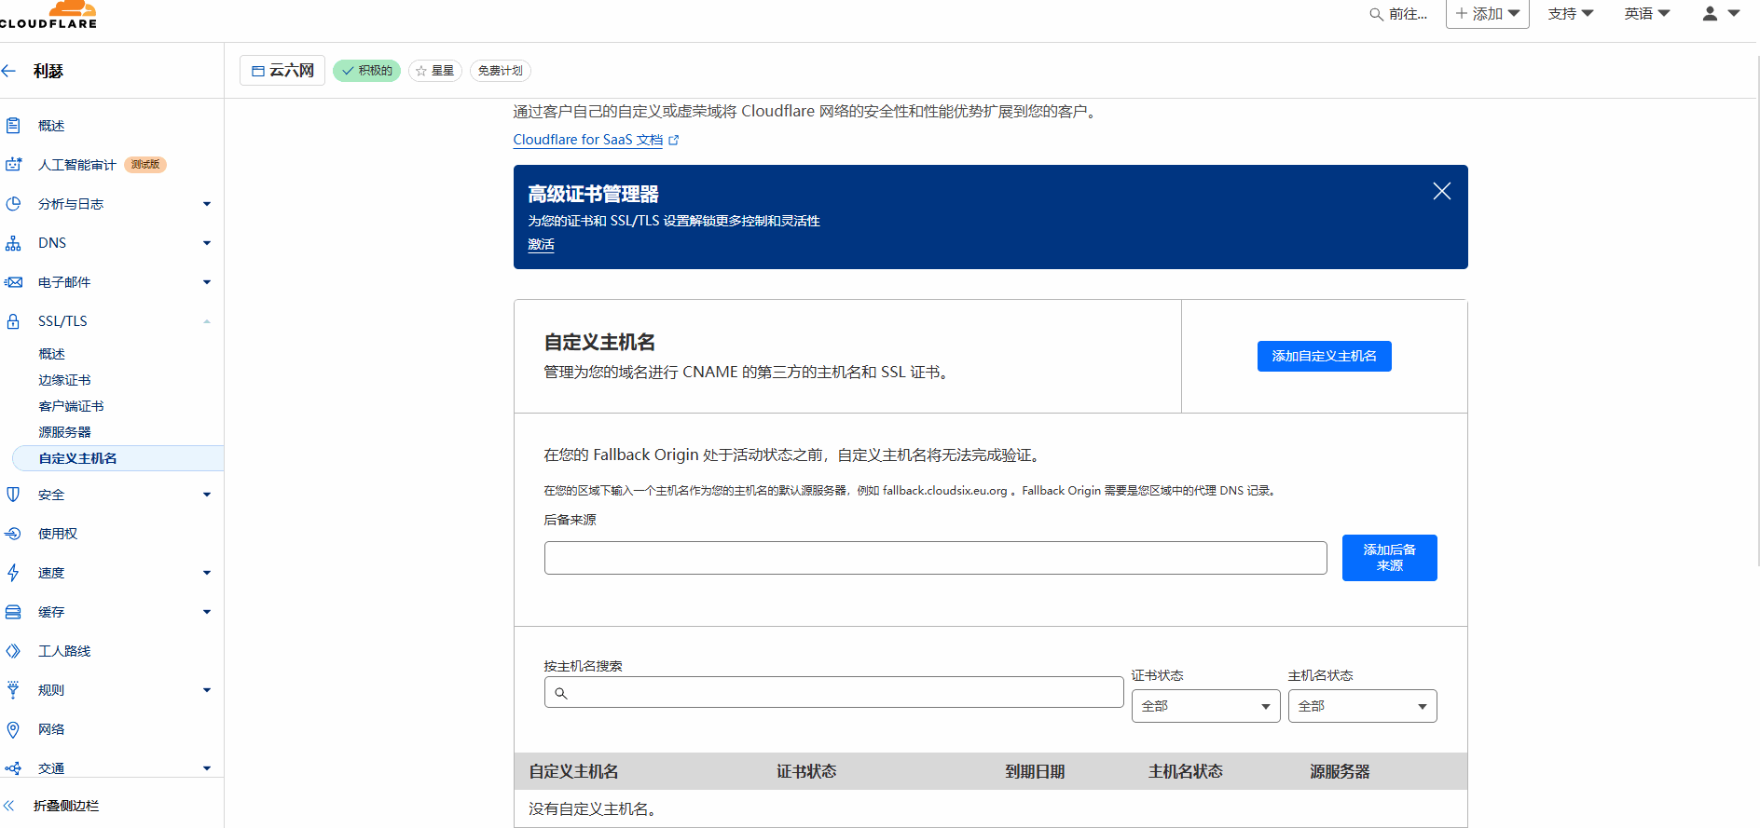Open the 支持 menu

click(x=1571, y=14)
